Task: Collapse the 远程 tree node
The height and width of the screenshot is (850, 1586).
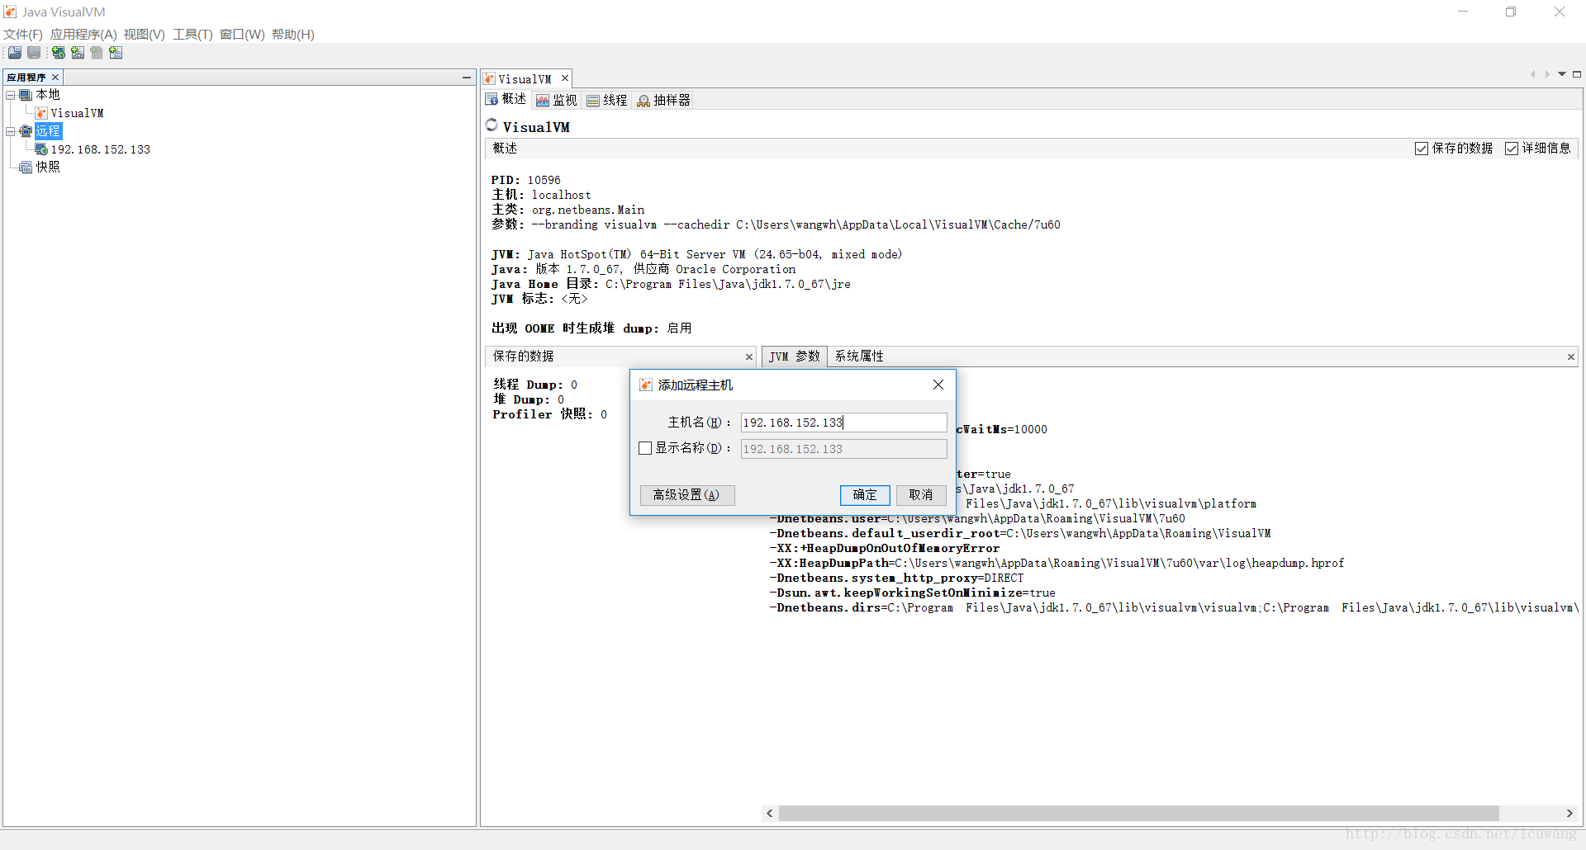Action: tap(11, 131)
